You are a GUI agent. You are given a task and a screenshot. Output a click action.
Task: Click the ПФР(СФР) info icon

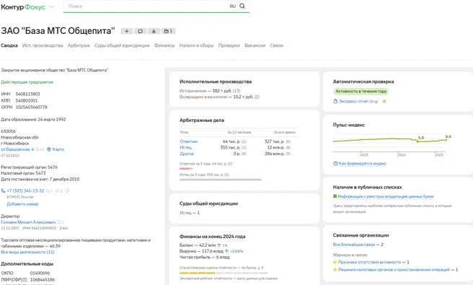pyautogui.click(x=25, y=279)
